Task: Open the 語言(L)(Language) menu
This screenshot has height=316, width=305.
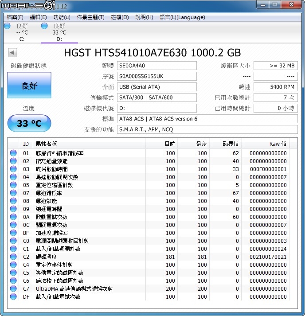Action: 182,17
